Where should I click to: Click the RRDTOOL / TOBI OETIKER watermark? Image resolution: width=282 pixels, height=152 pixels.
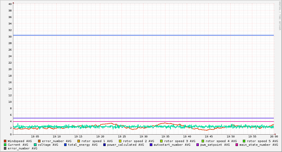(x=280, y=16)
